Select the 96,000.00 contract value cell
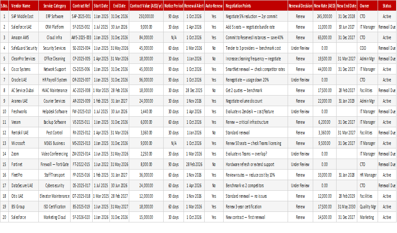 146,80
